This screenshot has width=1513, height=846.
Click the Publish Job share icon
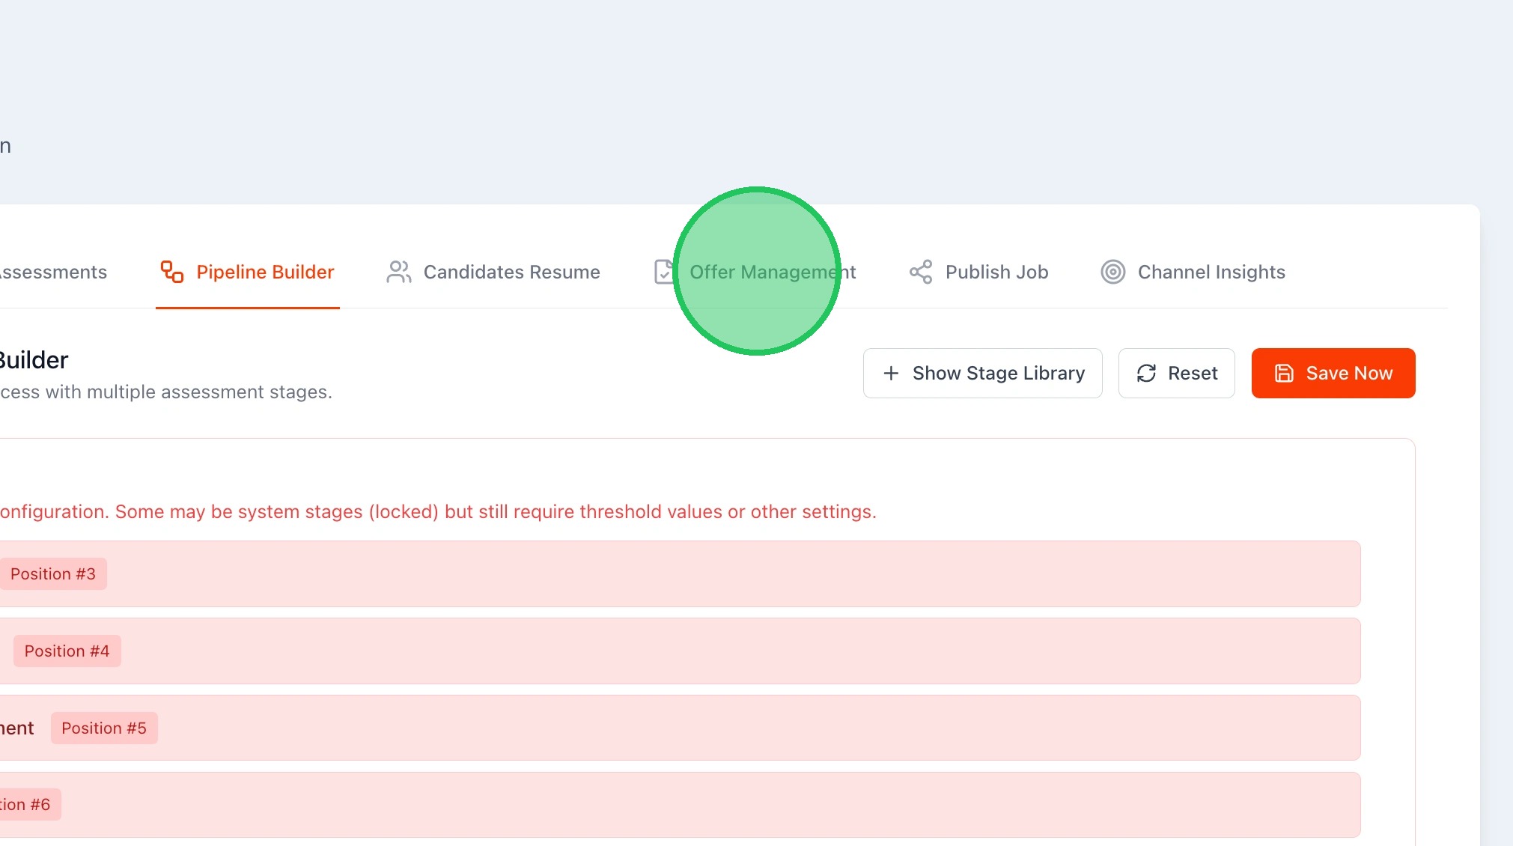[x=920, y=272]
